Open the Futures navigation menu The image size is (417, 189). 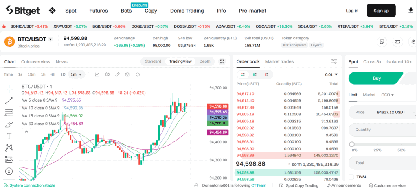pyautogui.click(x=99, y=11)
